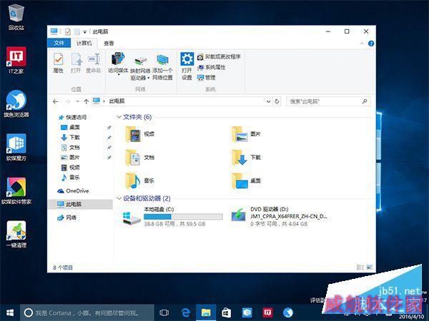This screenshot has height=321, width=429.
Task: Select 软媒软件管家 desktop shortcut
Action: click(16, 191)
